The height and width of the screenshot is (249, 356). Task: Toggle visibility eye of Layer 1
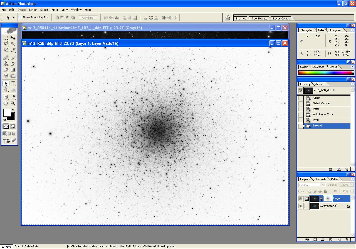[300, 199]
